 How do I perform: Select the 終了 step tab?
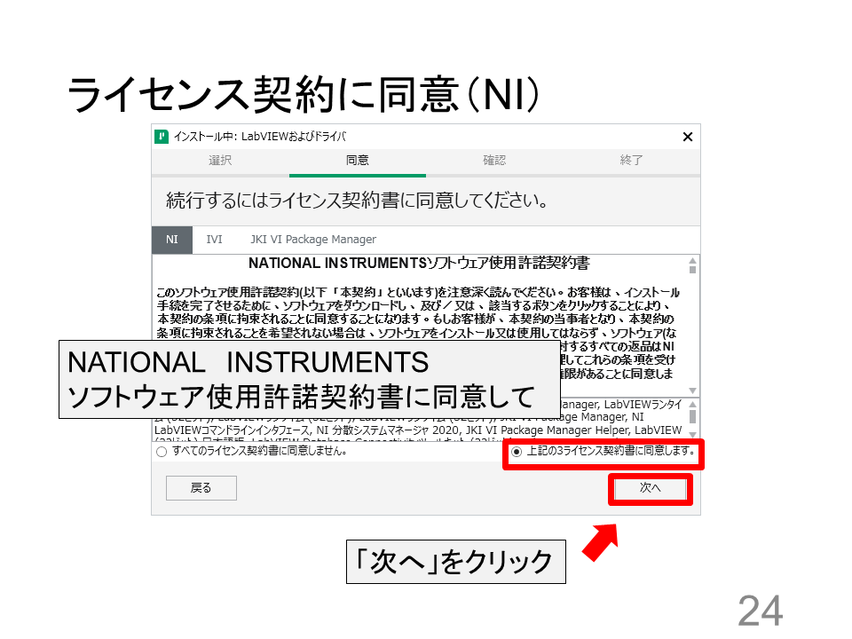pyautogui.click(x=631, y=161)
